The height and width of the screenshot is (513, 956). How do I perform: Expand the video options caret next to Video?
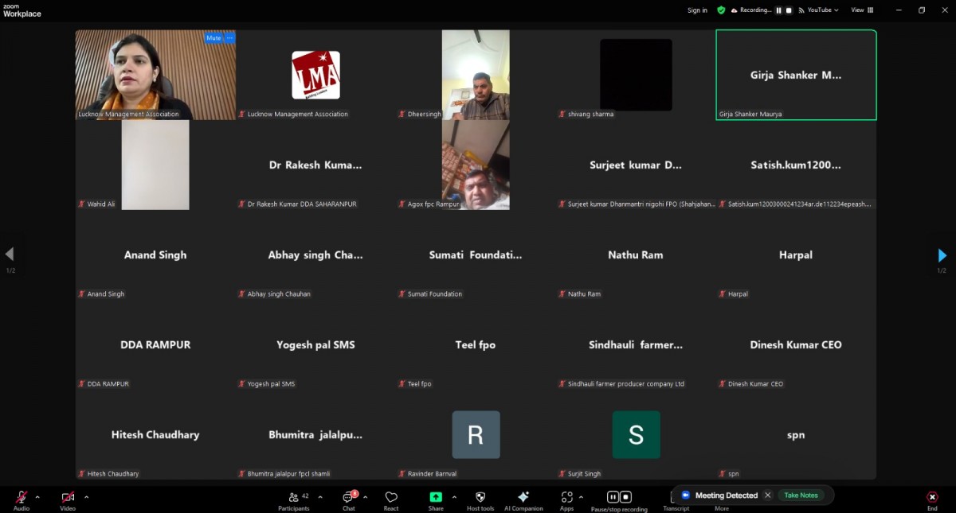[86, 497]
